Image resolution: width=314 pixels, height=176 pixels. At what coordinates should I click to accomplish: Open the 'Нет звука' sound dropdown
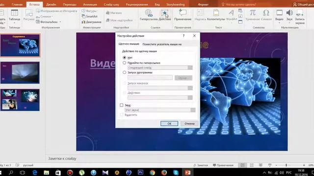193,110
